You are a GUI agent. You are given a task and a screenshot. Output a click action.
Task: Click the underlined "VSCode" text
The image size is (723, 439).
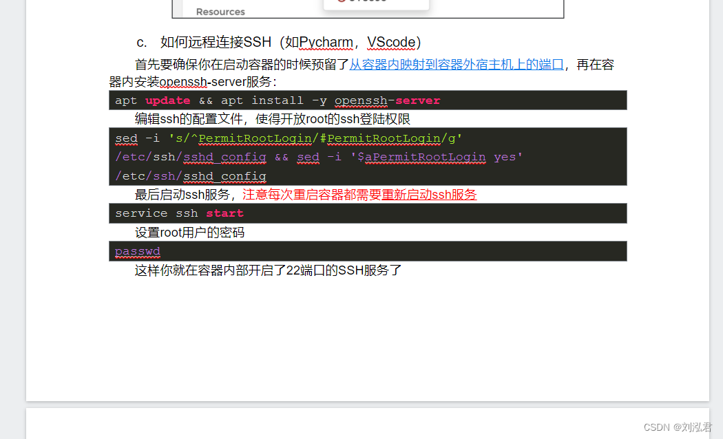click(x=392, y=43)
